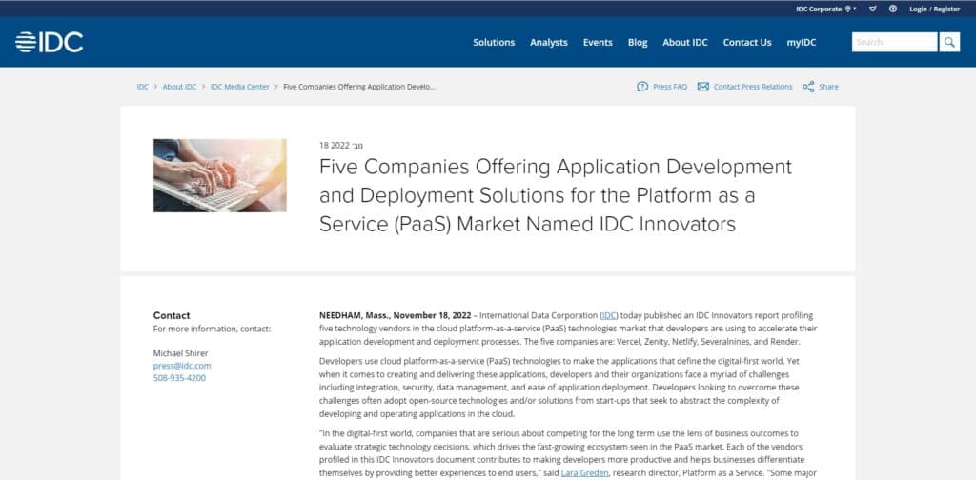This screenshot has width=976, height=480.
Task: Go to IDC Media Center breadcrumb
Action: (x=239, y=87)
